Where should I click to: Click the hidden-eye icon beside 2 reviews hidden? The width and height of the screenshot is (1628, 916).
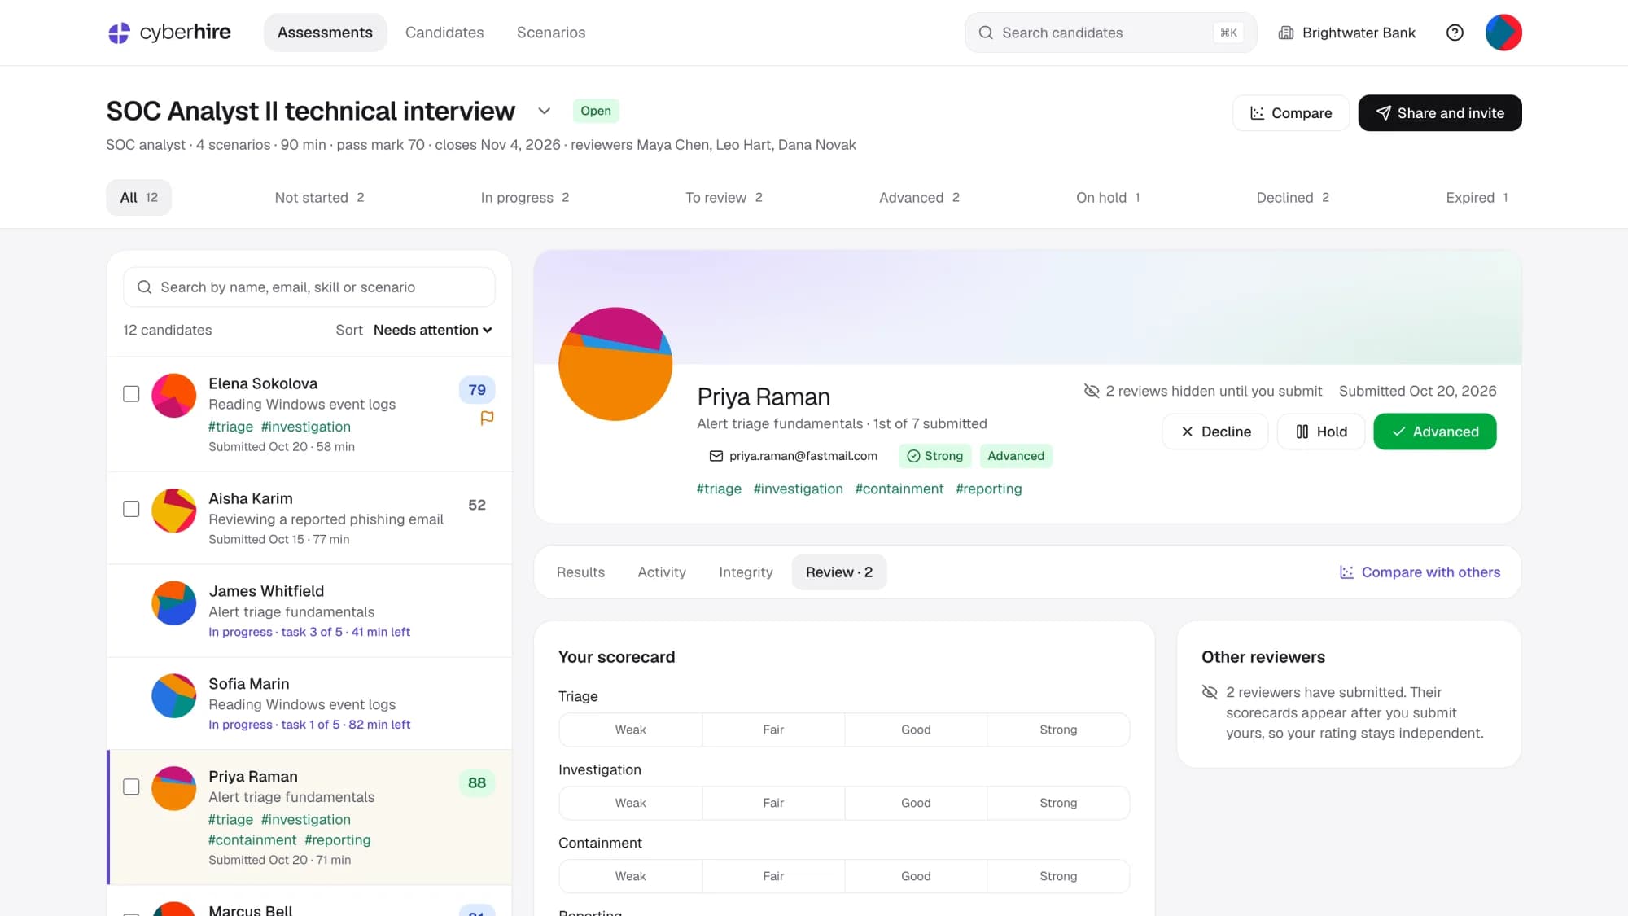tap(1092, 391)
